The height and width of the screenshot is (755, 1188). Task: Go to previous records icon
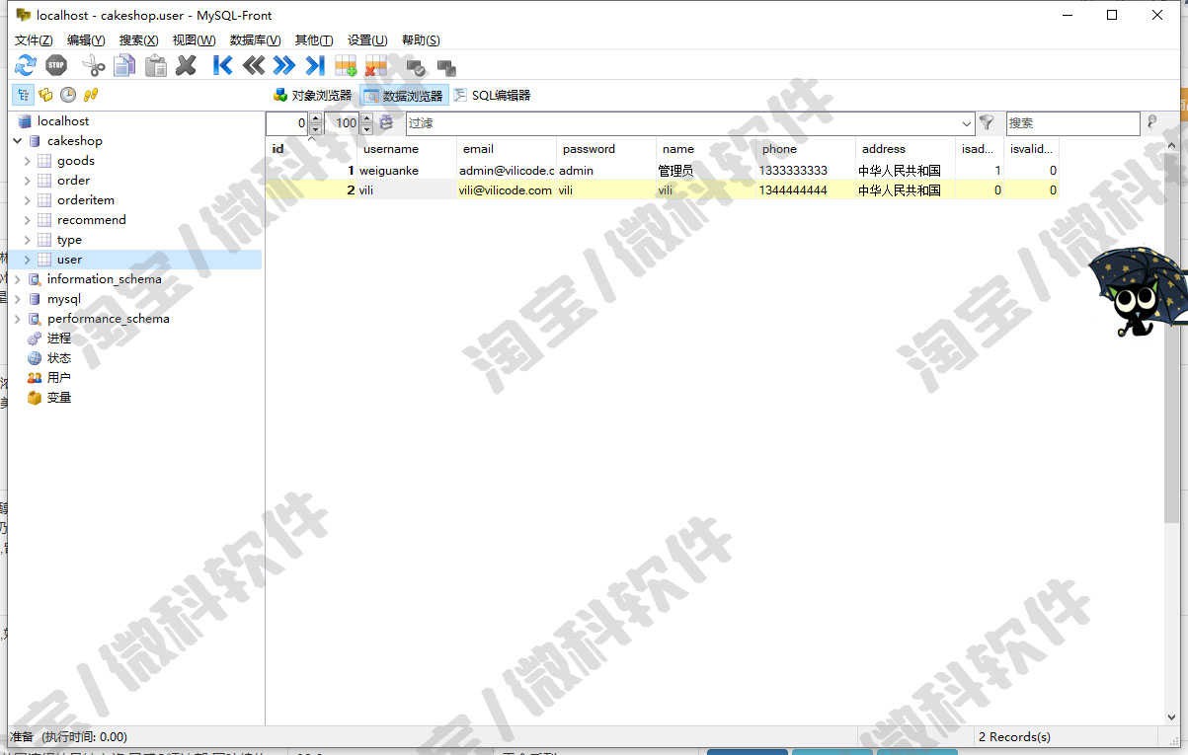point(254,66)
